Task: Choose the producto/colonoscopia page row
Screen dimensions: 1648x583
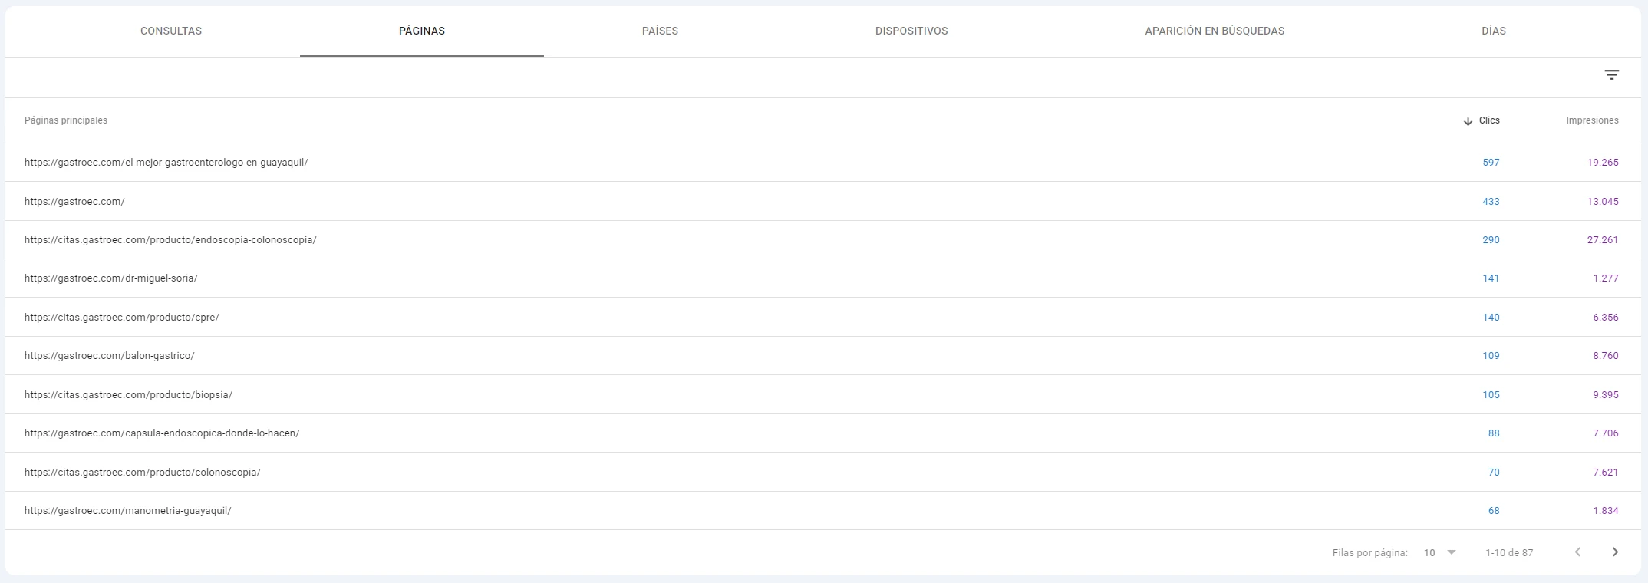Action: [822, 472]
